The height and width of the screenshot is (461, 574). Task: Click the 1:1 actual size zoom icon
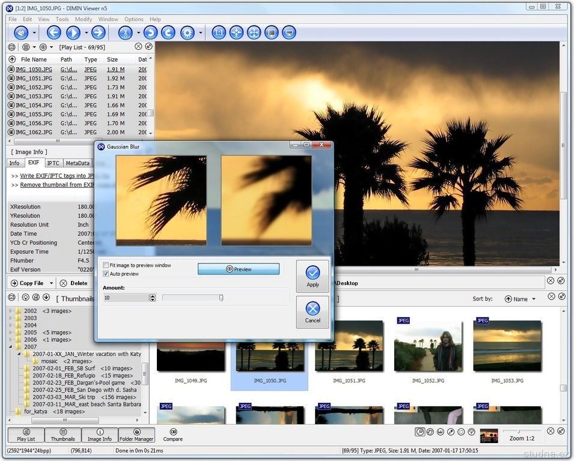219,32
